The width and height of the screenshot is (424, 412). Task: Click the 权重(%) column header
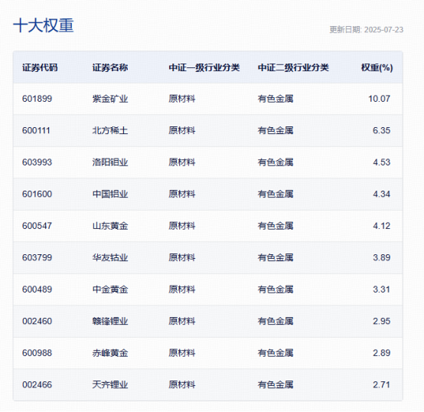pyautogui.click(x=377, y=67)
